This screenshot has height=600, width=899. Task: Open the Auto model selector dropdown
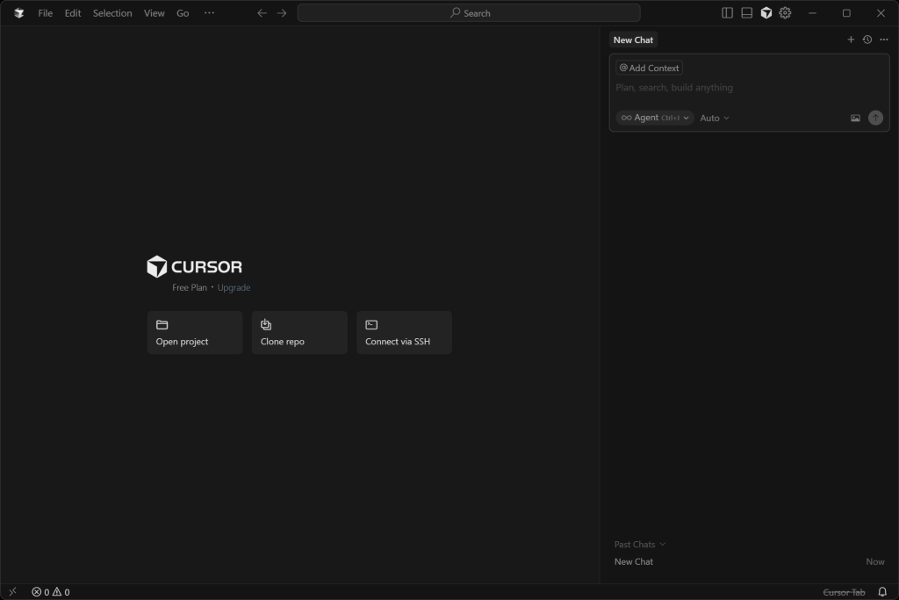[x=715, y=117]
